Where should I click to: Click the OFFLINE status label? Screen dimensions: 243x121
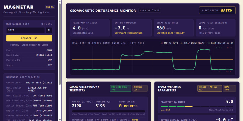[47, 24]
